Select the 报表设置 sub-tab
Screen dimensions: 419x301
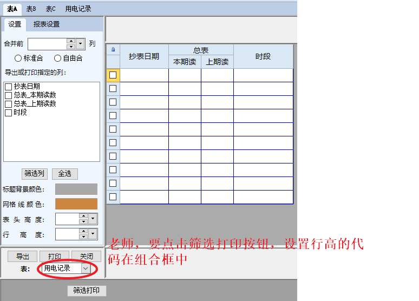47,24
